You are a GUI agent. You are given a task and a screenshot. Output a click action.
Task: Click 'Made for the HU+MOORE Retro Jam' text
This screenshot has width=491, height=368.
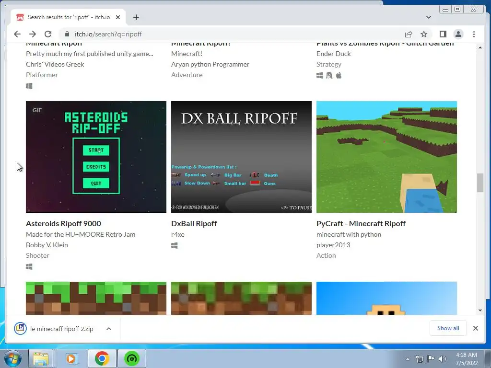(81, 234)
